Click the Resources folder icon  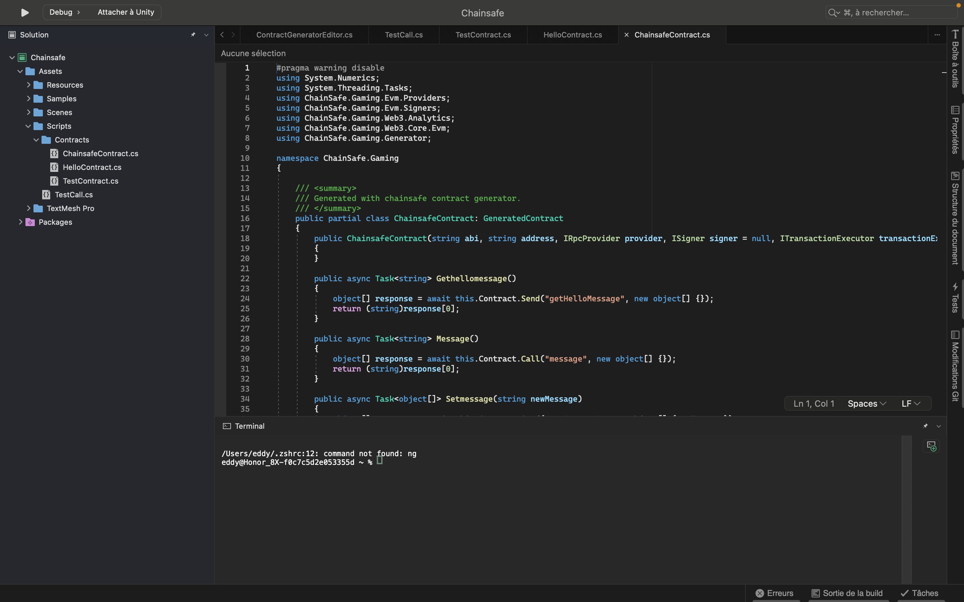[x=38, y=85]
